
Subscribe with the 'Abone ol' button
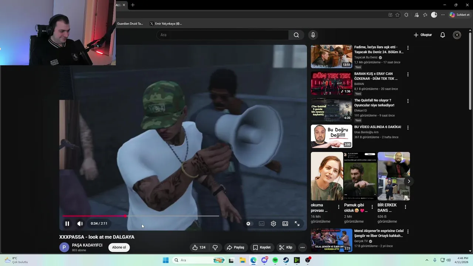pos(119,248)
